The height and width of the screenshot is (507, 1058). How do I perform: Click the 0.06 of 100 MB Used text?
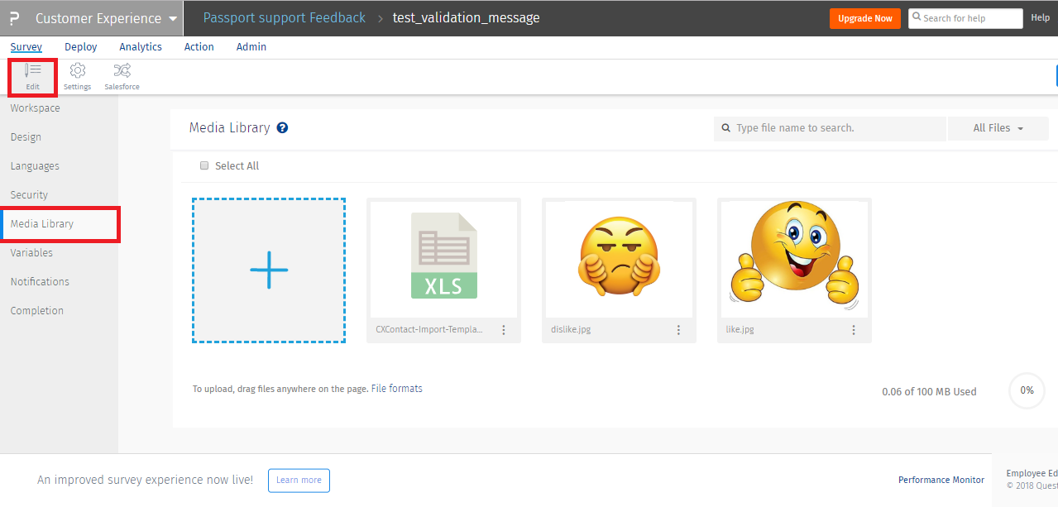[929, 392]
